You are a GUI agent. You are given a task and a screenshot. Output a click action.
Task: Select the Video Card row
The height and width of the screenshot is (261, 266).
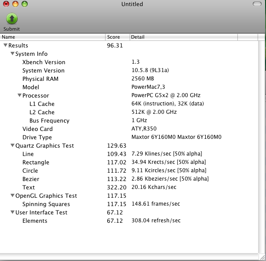point(129,129)
